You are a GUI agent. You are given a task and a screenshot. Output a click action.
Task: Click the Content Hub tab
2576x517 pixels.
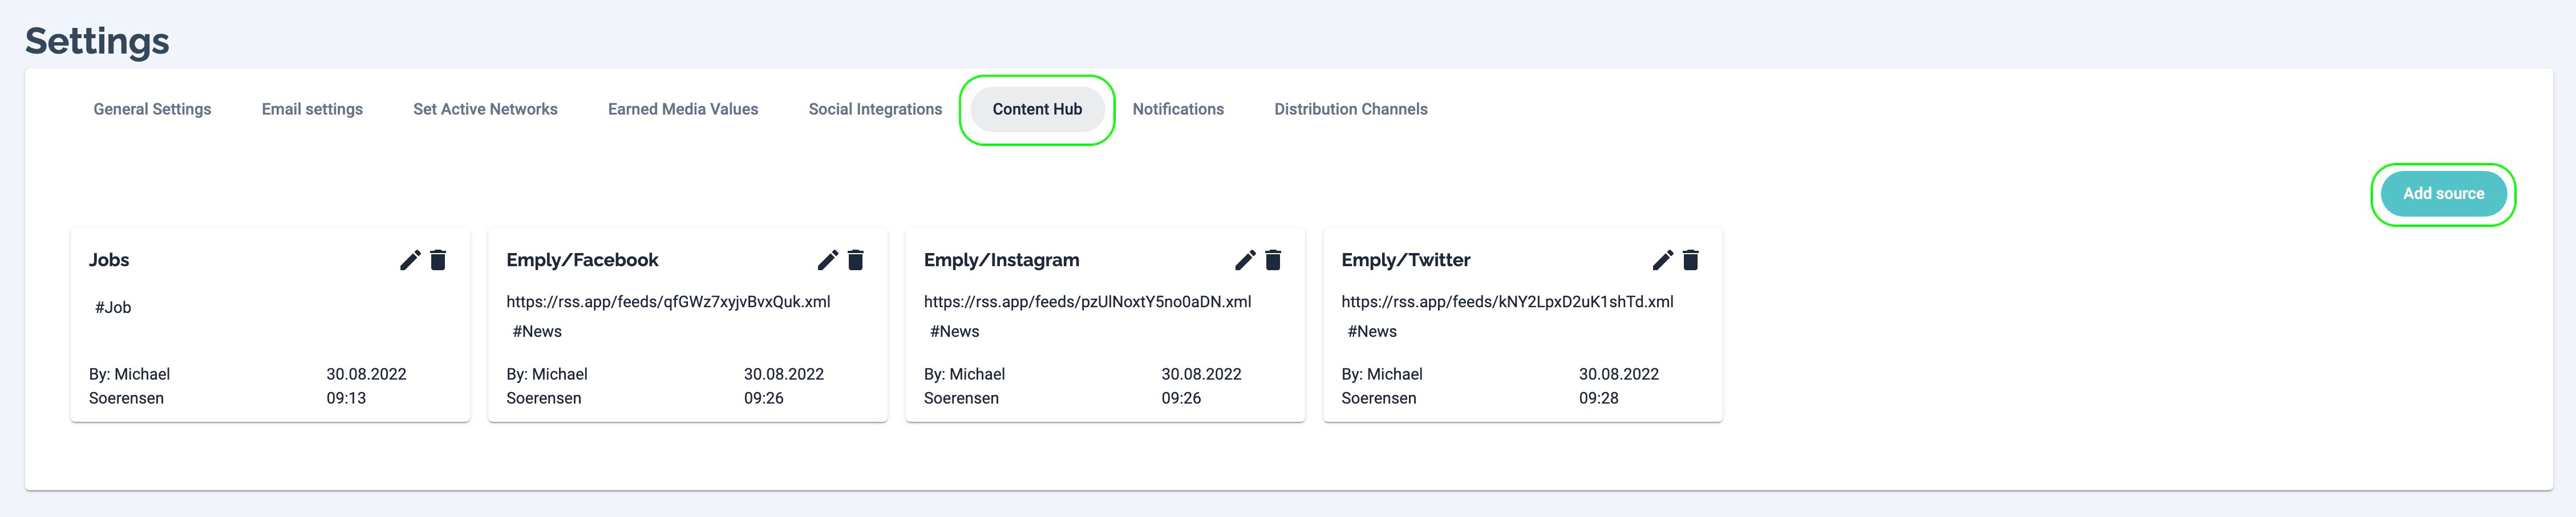1037,109
